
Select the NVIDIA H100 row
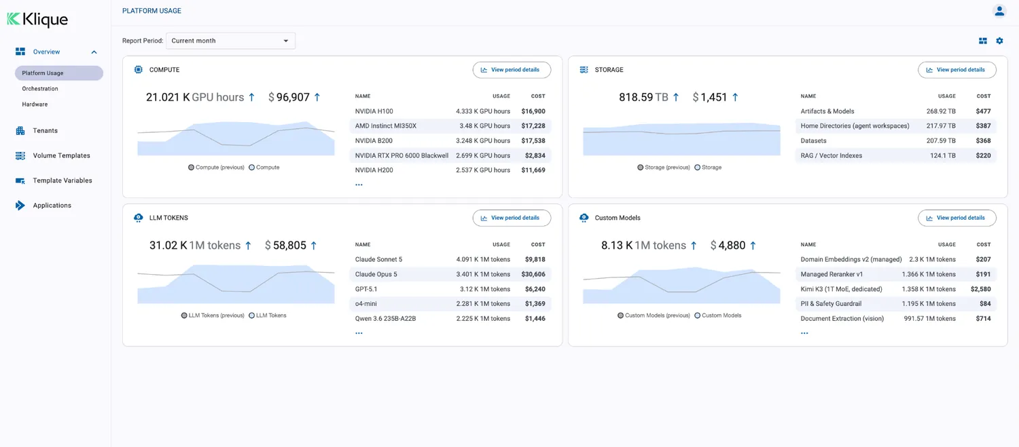pos(450,111)
